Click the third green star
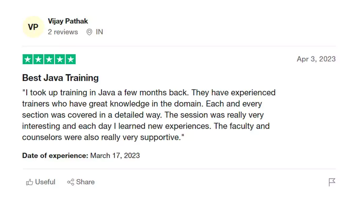The width and height of the screenshot is (357, 199). [49, 59]
